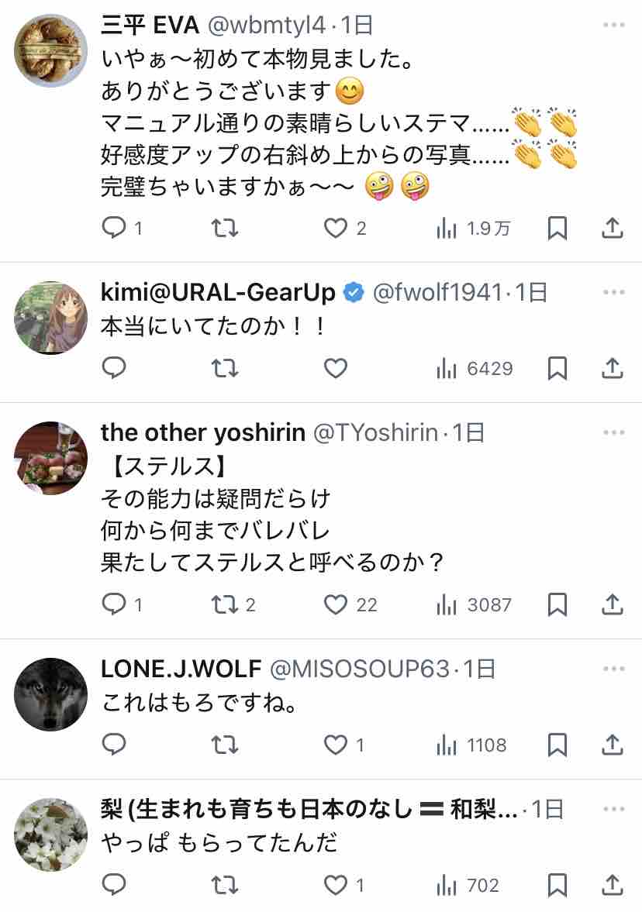Viewport: 642px width, 912px height.
Task: Share the 三平 EVA tweet
Action: [612, 228]
